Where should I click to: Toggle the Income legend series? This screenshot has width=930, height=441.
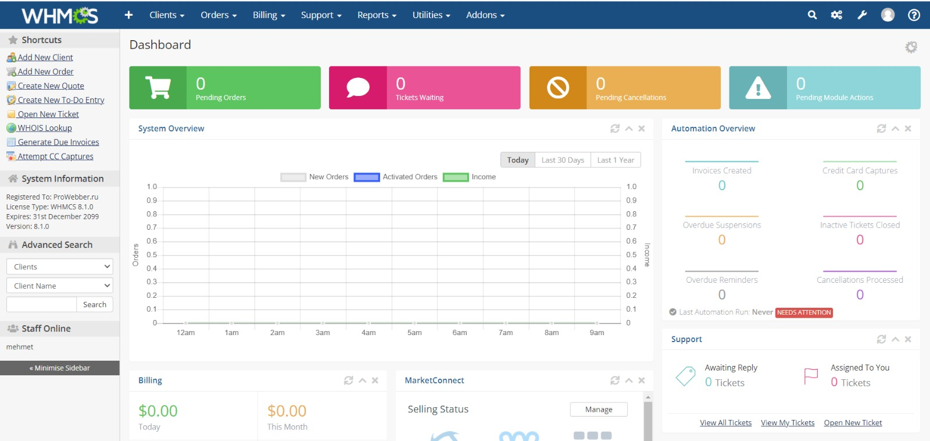pyautogui.click(x=470, y=177)
